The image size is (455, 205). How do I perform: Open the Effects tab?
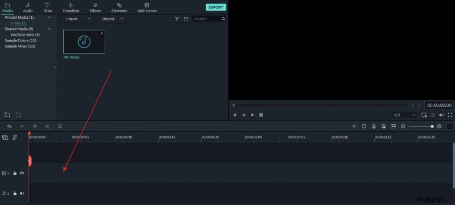(95, 8)
